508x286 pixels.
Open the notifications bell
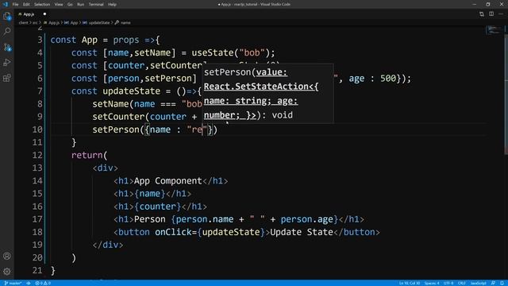point(502,283)
